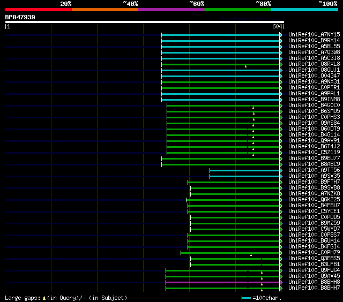Image resolution: width=343 pixels, height=302 pixels.
Task: Open the UniRef100_Q8RXL8 entry
Action: click(314, 64)
